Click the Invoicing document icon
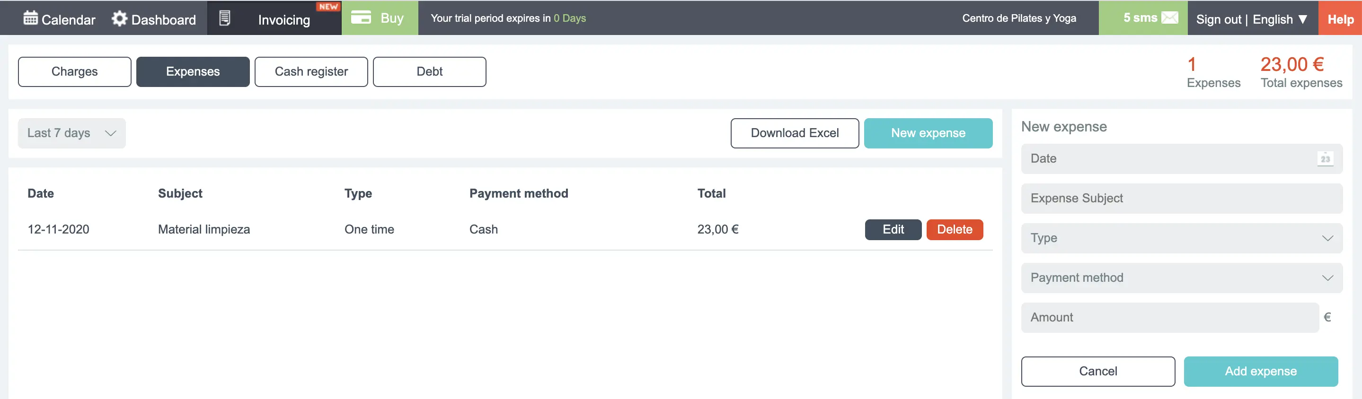This screenshot has width=1362, height=399. tap(225, 18)
